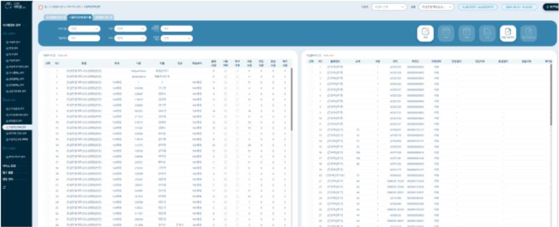Click the text field in filter panel's bottom-left

point(84,38)
